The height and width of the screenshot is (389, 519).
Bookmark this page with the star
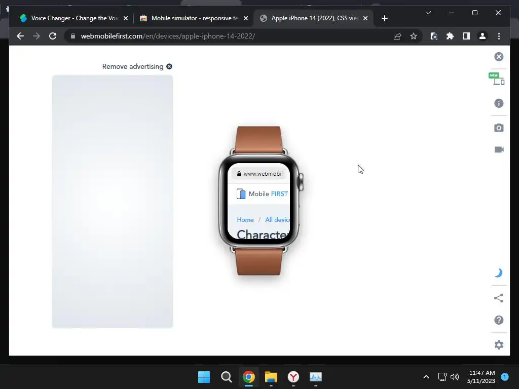(x=414, y=36)
